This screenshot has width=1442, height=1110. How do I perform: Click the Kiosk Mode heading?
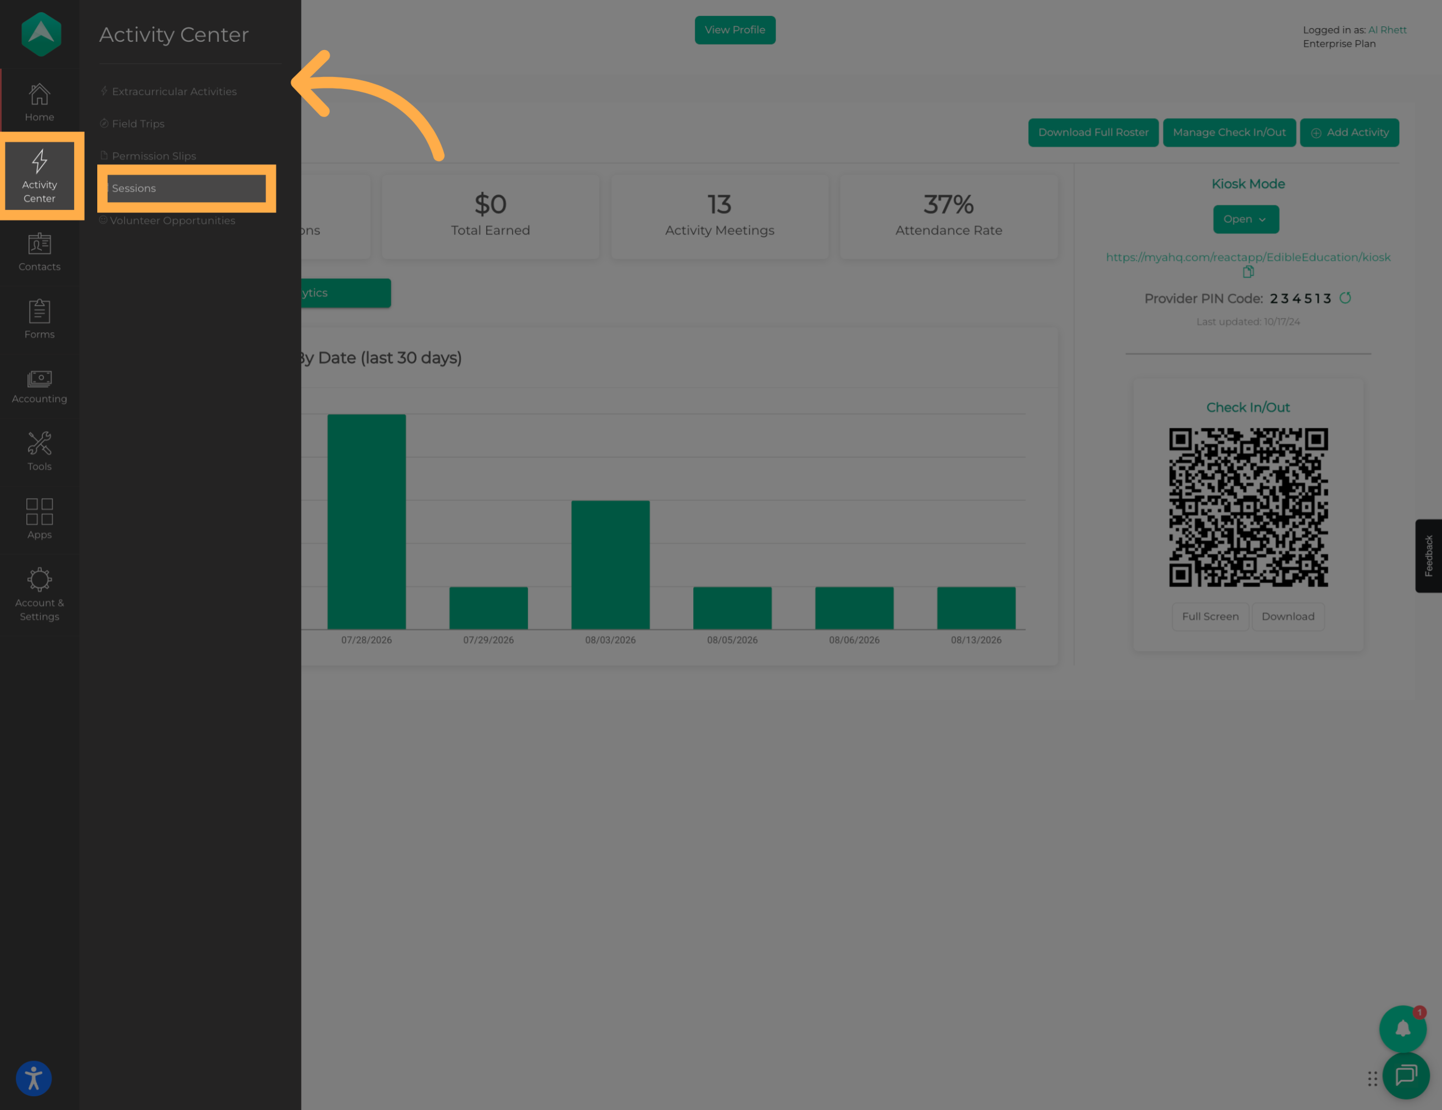tap(1248, 183)
